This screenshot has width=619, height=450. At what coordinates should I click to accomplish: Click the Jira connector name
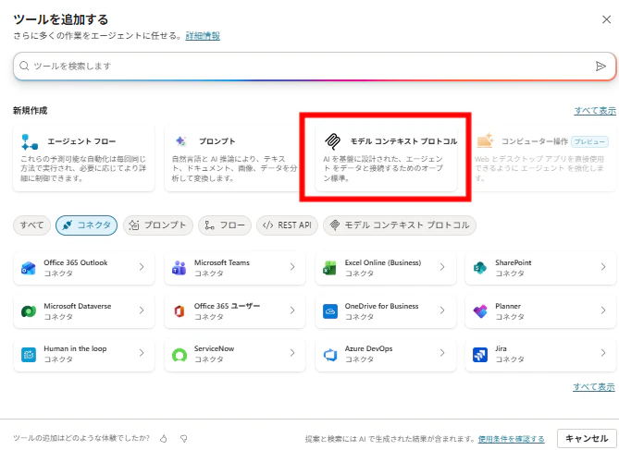point(501,348)
